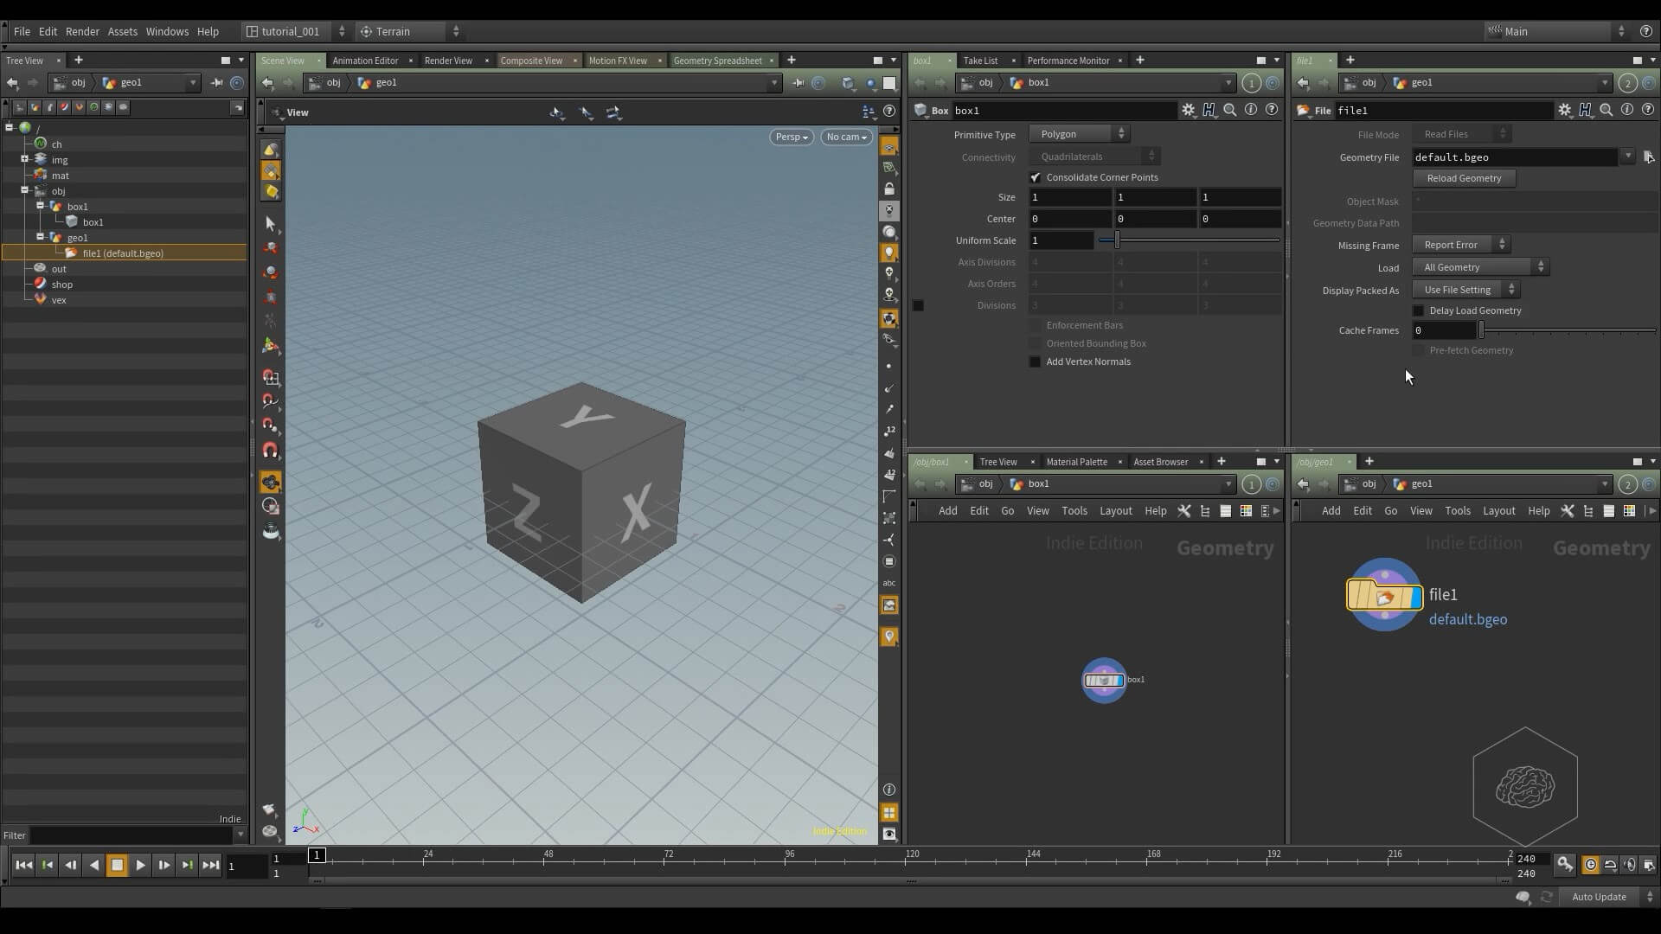Screen dimensions: 1661x934
Task: Click the box1 node in the network view
Action: pyautogui.click(x=1104, y=681)
